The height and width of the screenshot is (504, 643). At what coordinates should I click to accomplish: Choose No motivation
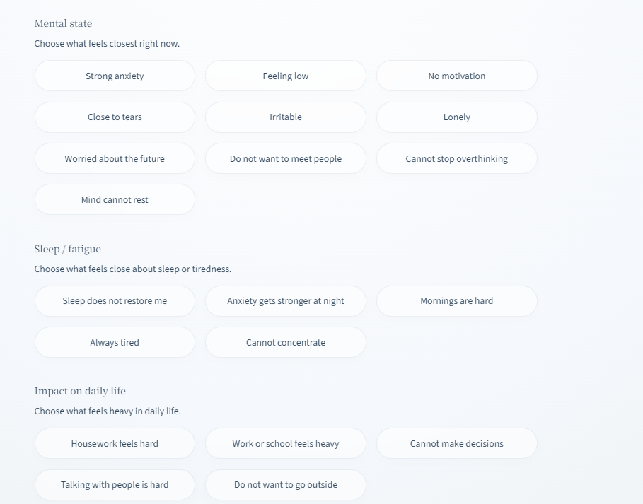[457, 76]
